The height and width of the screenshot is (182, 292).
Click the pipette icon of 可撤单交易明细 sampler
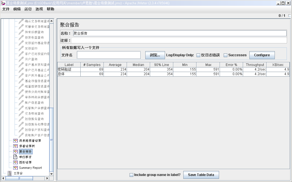[x=21, y=27]
